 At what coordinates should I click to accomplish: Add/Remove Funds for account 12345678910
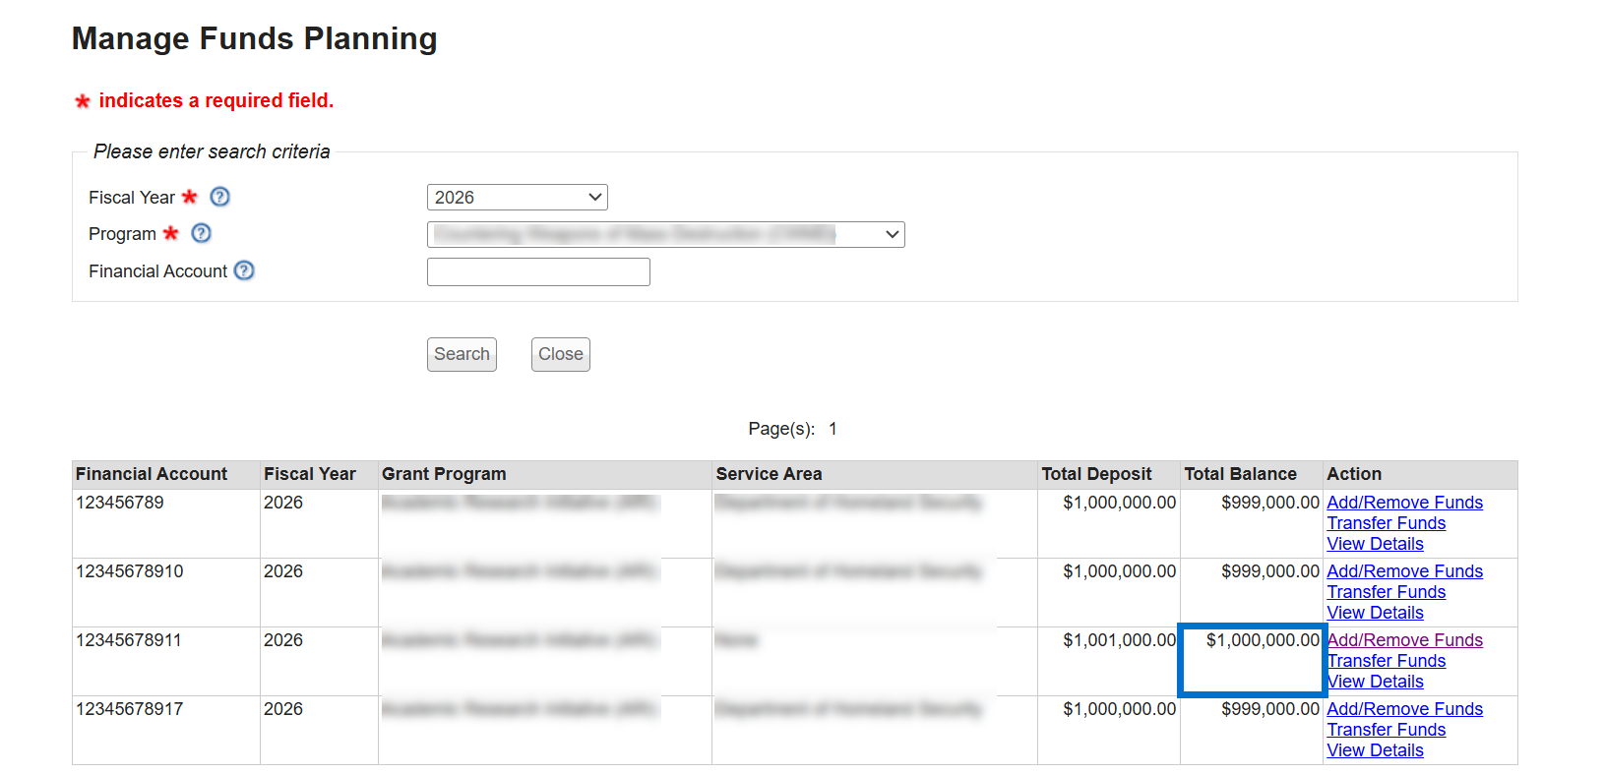(1404, 571)
